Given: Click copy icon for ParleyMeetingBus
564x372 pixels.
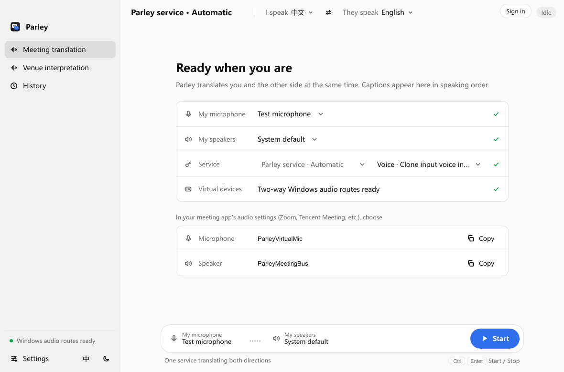Looking at the screenshot, I should 470,263.
